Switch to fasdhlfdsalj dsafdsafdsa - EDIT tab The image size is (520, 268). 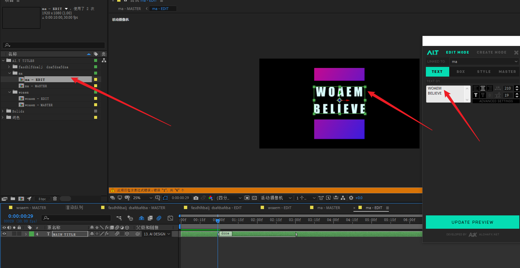click(x=216, y=208)
